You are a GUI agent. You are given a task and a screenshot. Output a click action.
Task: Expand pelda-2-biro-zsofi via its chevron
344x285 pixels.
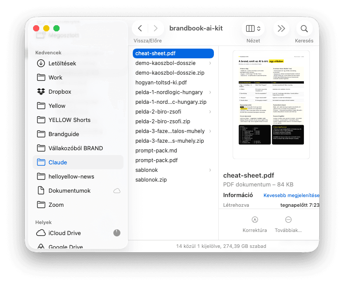click(210, 112)
